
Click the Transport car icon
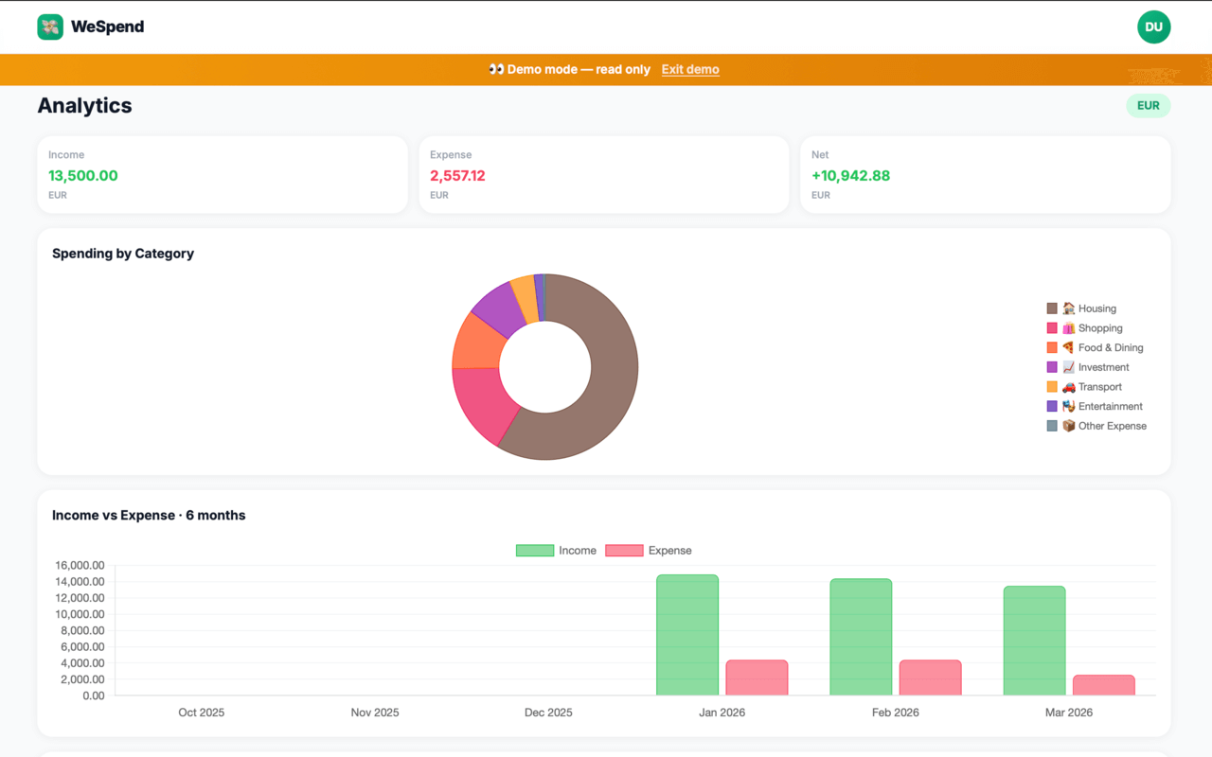click(x=1071, y=387)
